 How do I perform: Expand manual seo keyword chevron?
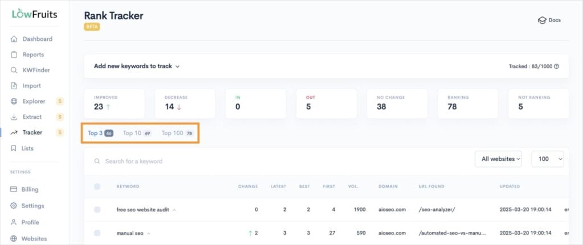(149, 234)
